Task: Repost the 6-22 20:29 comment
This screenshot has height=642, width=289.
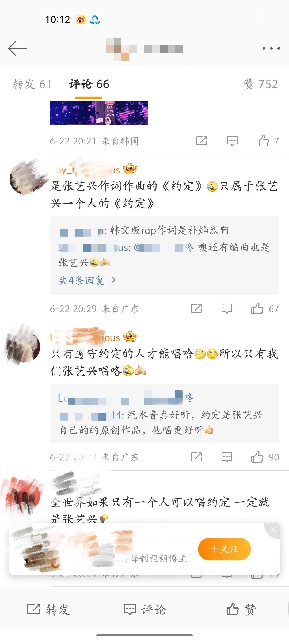Action: (x=196, y=308)
